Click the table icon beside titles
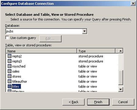The width and height of the screenshot is (137, 110). (x=9, y=86)
